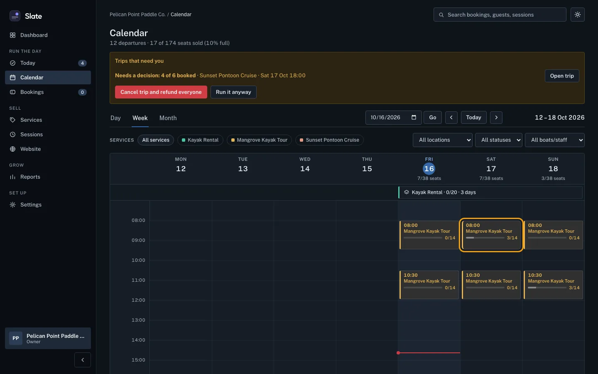The height and width of the screenshot is (374, 598).
Task: Click Cancel trip and refund everyone
Action: click(x=161, y=92)
